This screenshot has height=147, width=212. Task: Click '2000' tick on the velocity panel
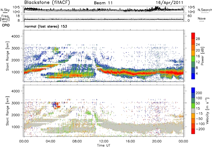[x=15, y=115]
